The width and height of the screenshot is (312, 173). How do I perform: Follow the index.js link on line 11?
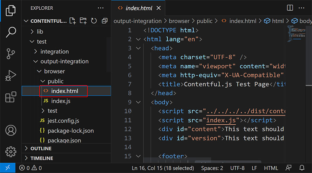(221, 120)
